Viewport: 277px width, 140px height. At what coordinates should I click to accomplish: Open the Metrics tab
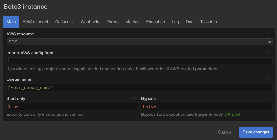point(132,22)
